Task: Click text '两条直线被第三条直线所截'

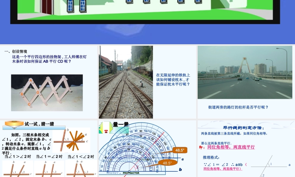Action: (222, 134)
